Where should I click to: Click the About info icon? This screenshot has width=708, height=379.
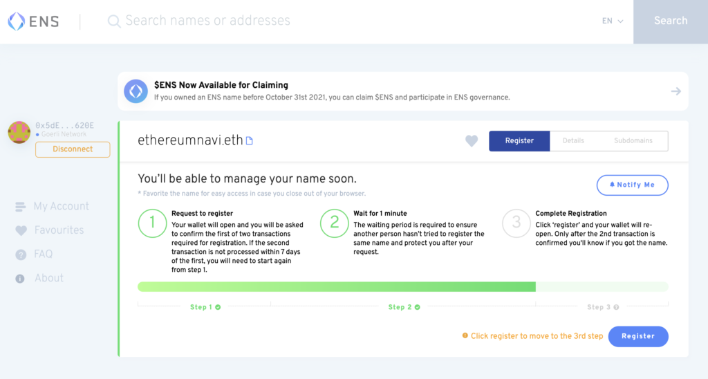[x=20, y=279]
